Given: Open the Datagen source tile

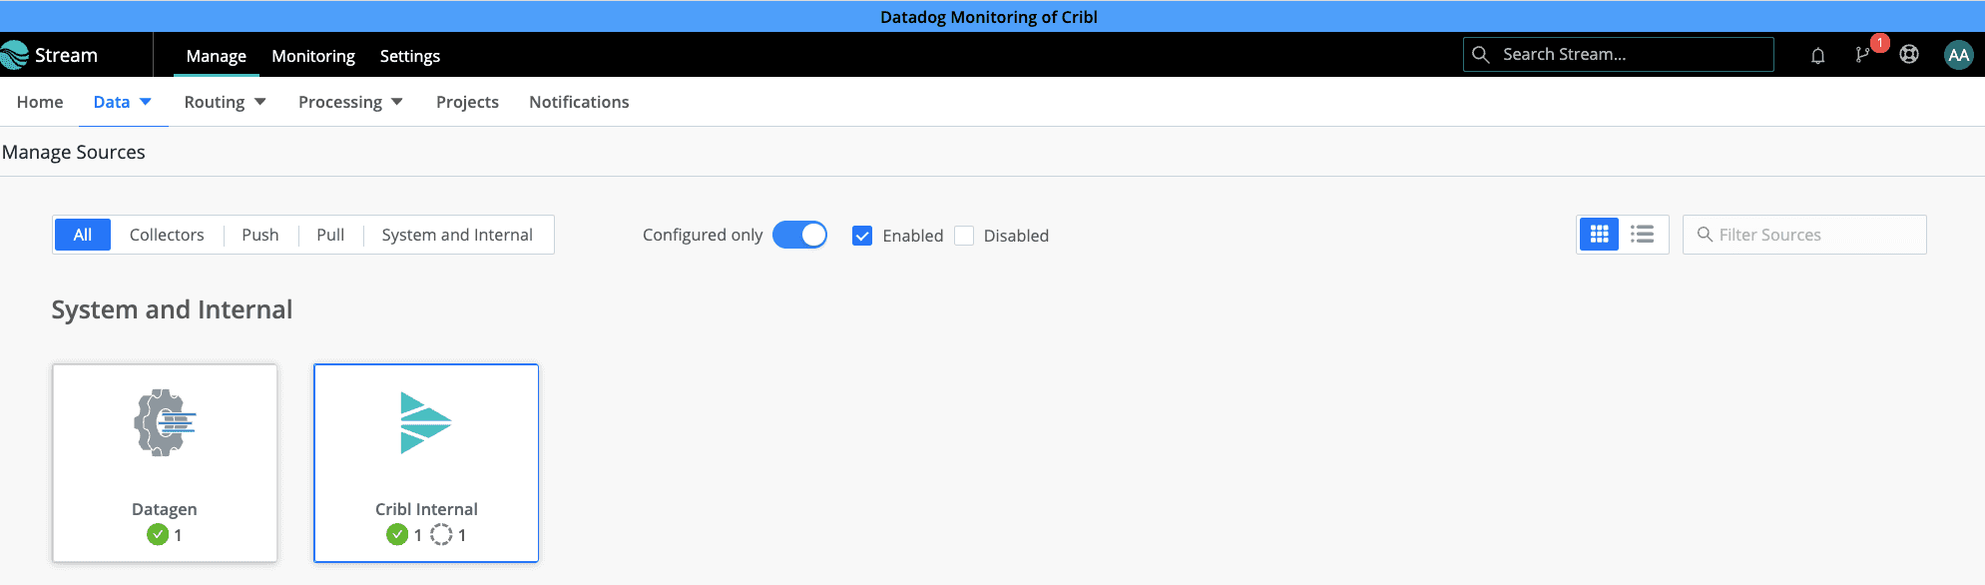Looking at the screenshot, I should 165,462.
